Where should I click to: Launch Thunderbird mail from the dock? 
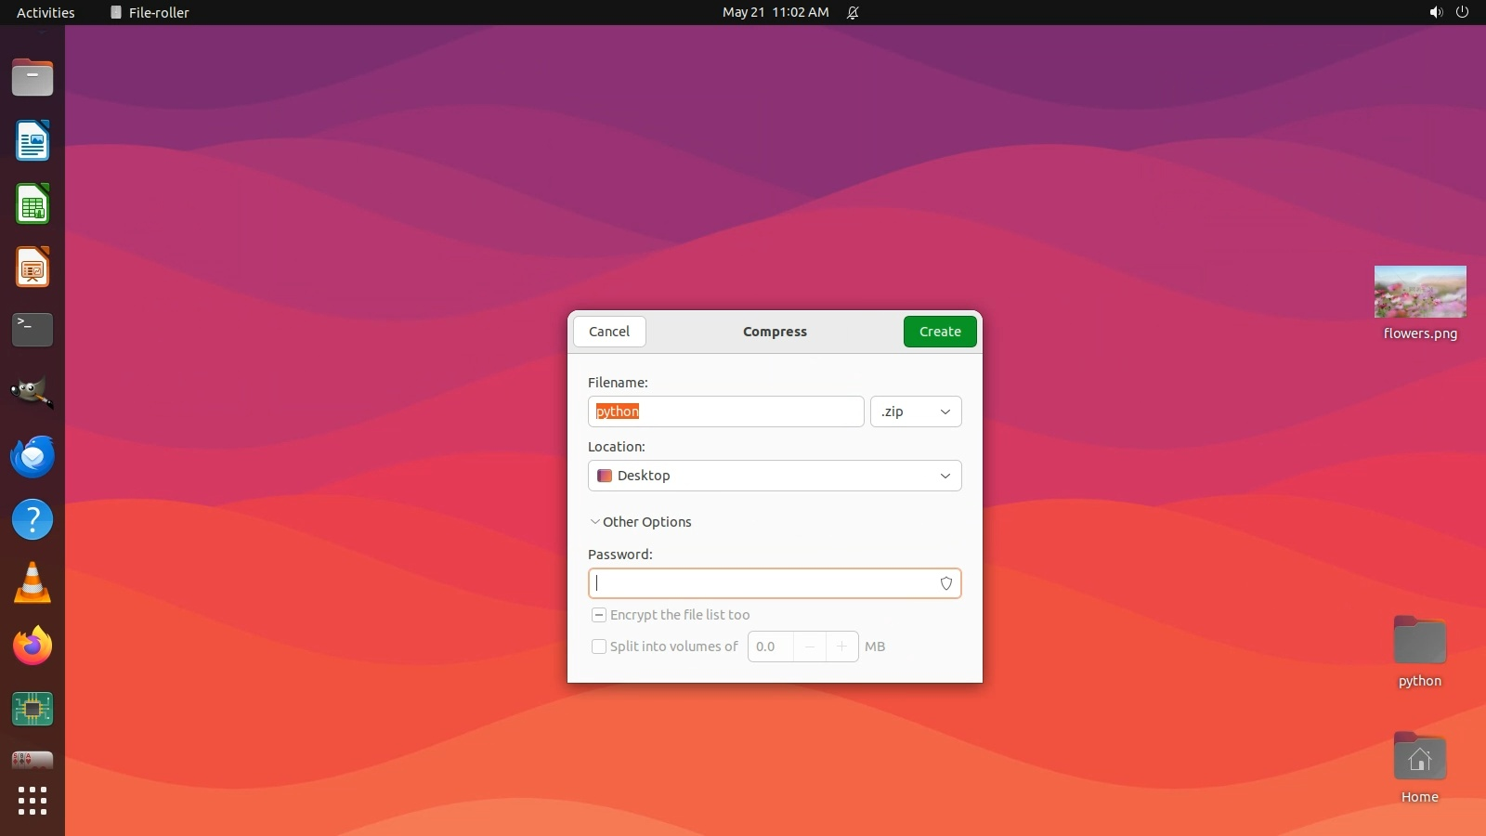33,457
